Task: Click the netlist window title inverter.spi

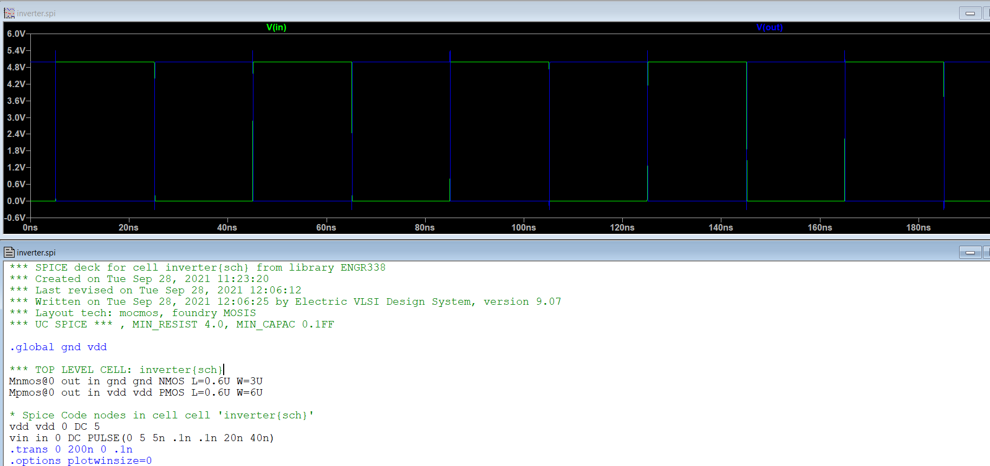Action: tap(36, 253)
